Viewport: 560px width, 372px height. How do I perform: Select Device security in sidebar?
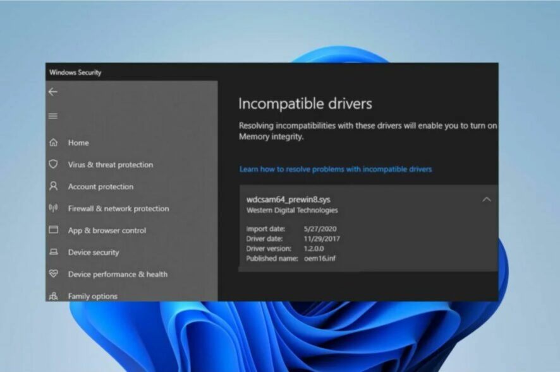point(94,252)
